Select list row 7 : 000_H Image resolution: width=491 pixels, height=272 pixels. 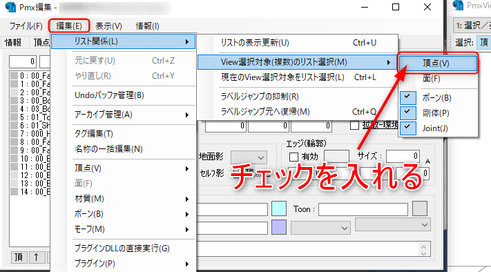30,134
